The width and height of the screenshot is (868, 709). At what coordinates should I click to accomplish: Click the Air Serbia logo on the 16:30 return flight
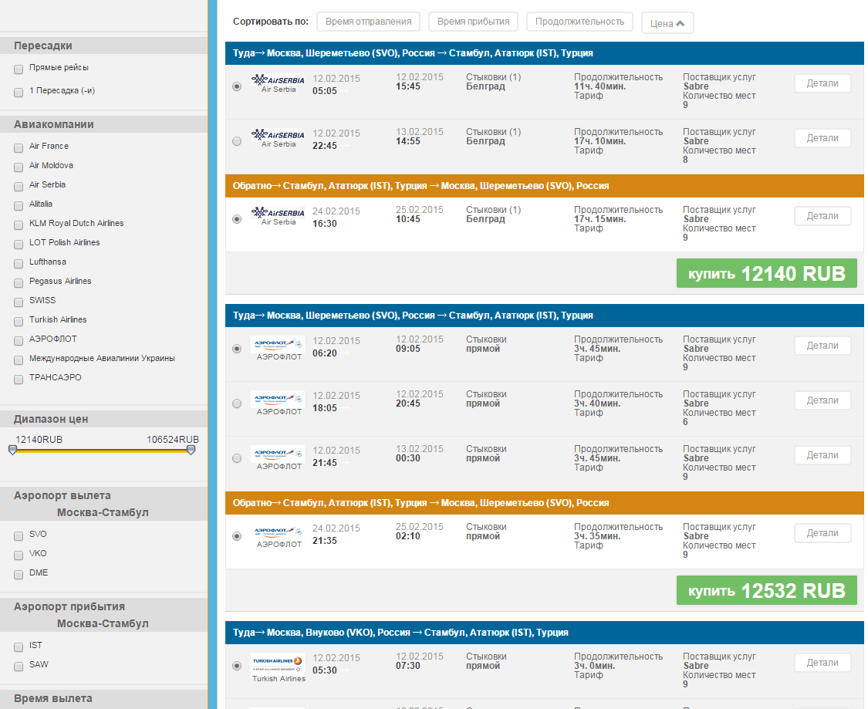pos(277,212)
